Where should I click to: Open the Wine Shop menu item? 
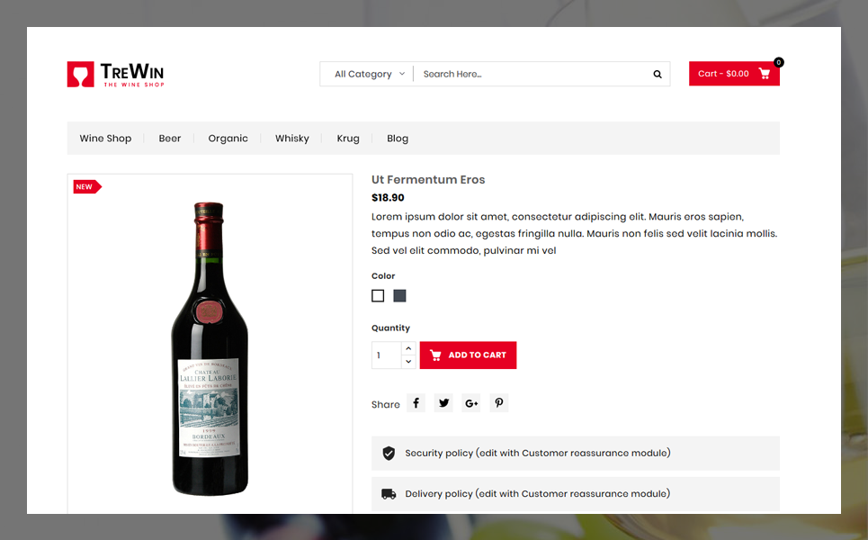pos(105,139)
